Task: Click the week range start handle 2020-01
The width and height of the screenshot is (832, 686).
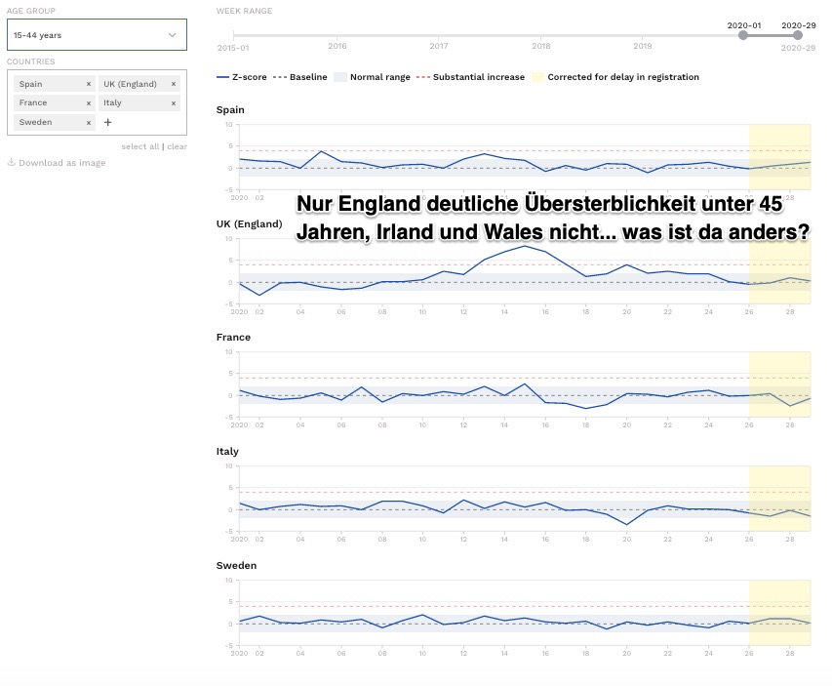Action: (x=743, y=35)
